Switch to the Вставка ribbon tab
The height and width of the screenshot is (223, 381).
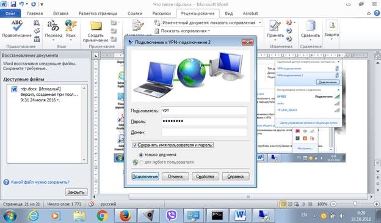click(60, 13)
